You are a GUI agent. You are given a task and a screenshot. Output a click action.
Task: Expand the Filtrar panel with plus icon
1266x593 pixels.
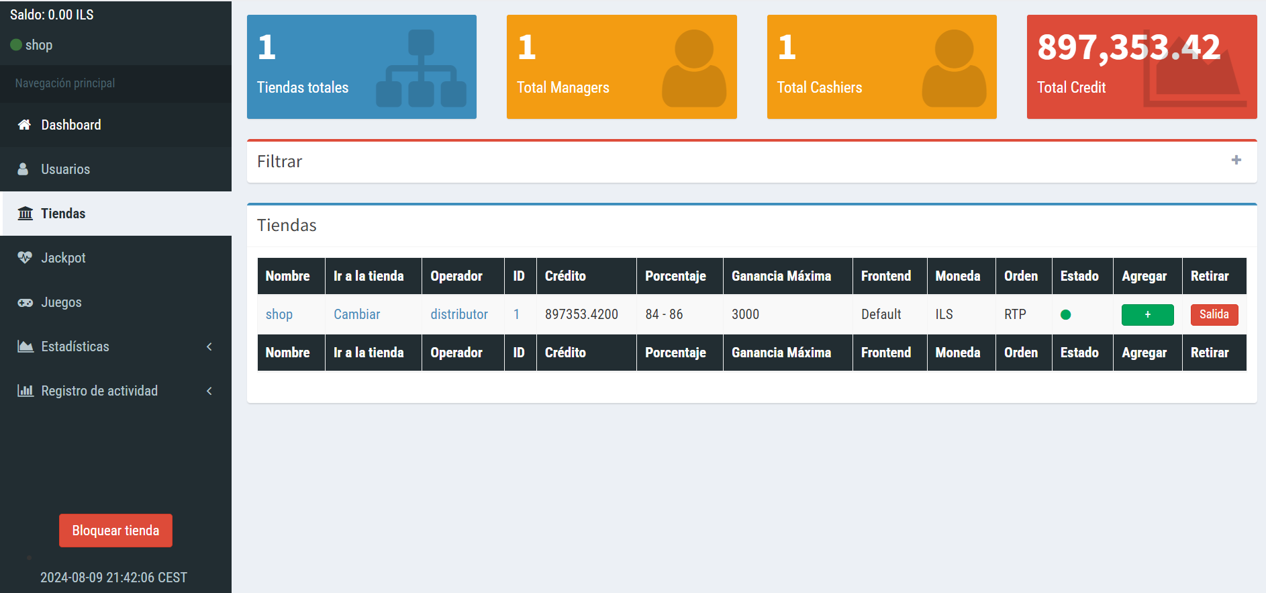click(x=1236, y=160)
